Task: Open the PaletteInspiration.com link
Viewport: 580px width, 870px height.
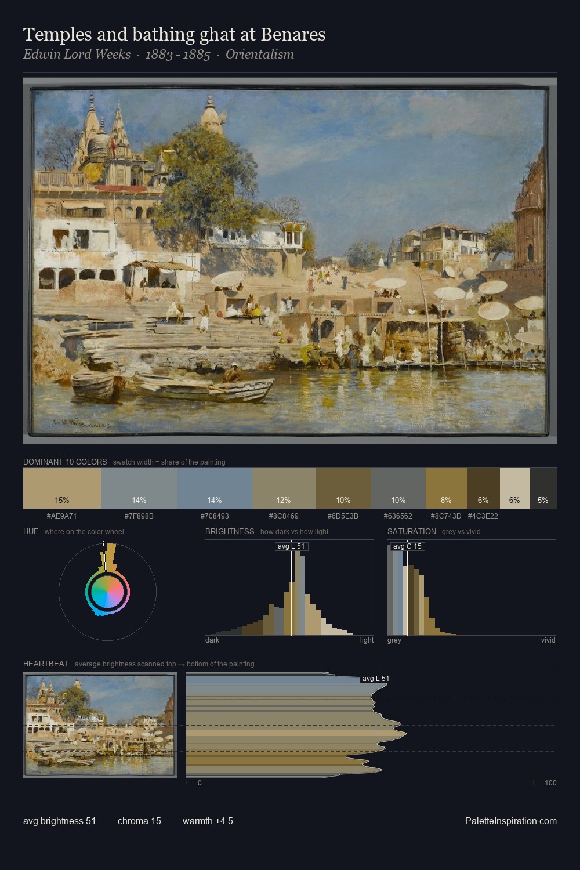Action: point(511,821)
